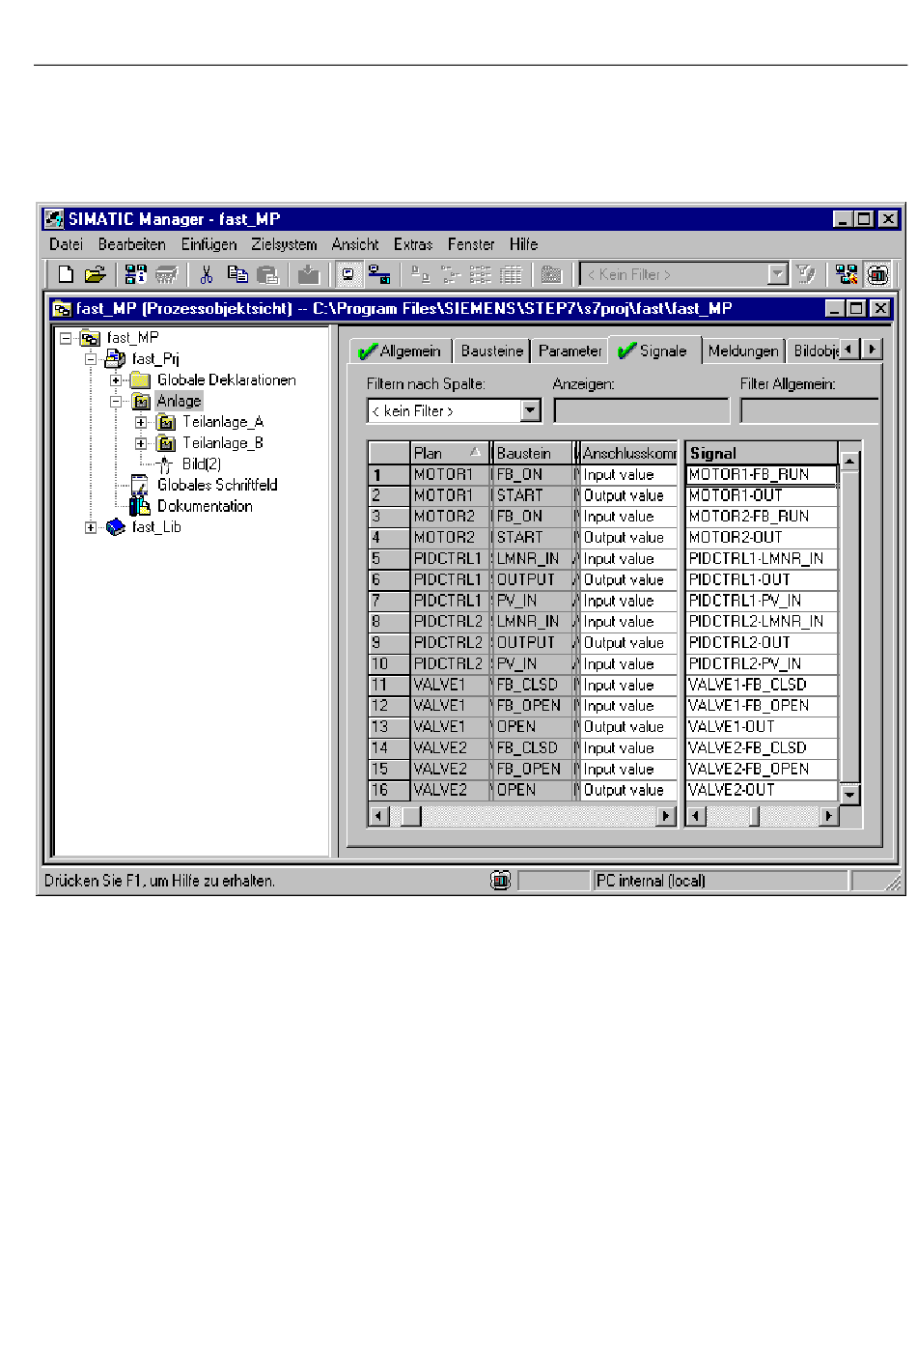Expand the fast_Lib library node

click(91, 527)
